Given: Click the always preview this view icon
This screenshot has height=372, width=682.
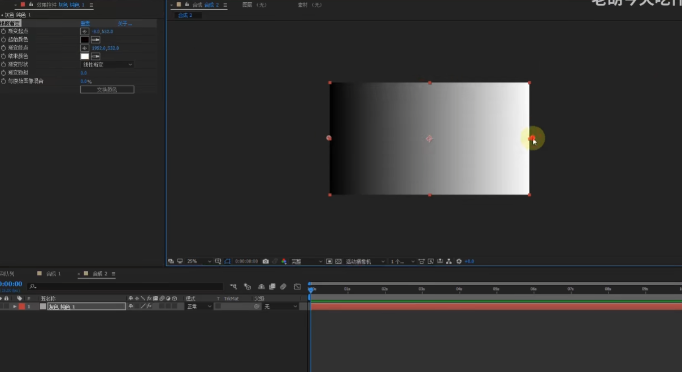Looking at the screenshot, I should tap(171, 261).
